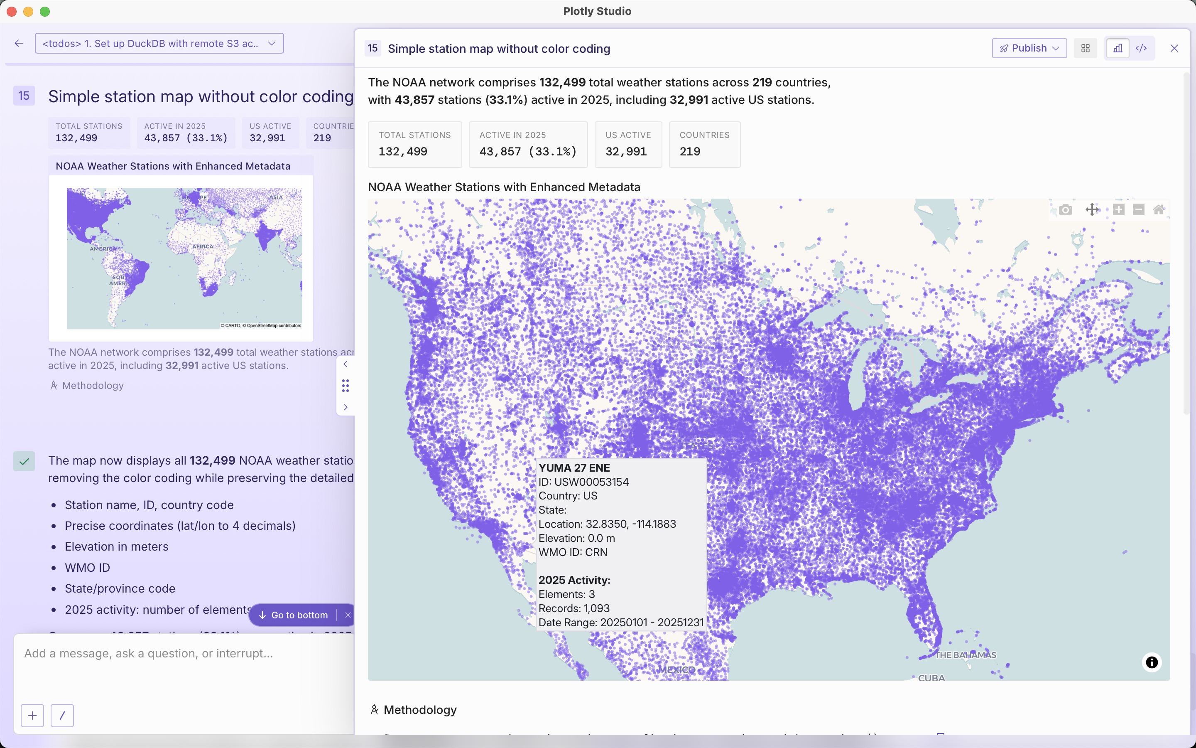
Task: Open the Publish dropdown
Action: point(1029,49)
